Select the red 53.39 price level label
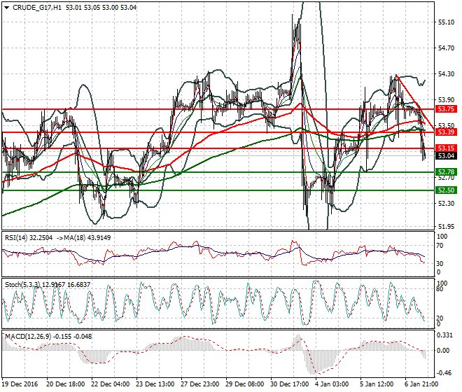462x392 pixels. click(446, 132)
